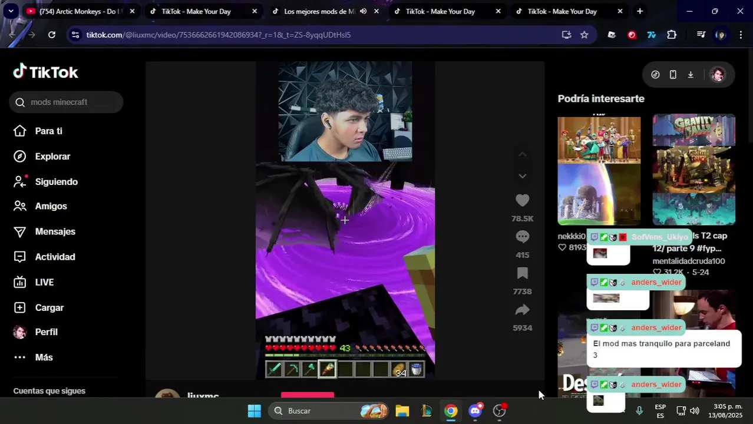Click the TikTok logo
This screenshot has height=424, width=753.
click(45, 72)
